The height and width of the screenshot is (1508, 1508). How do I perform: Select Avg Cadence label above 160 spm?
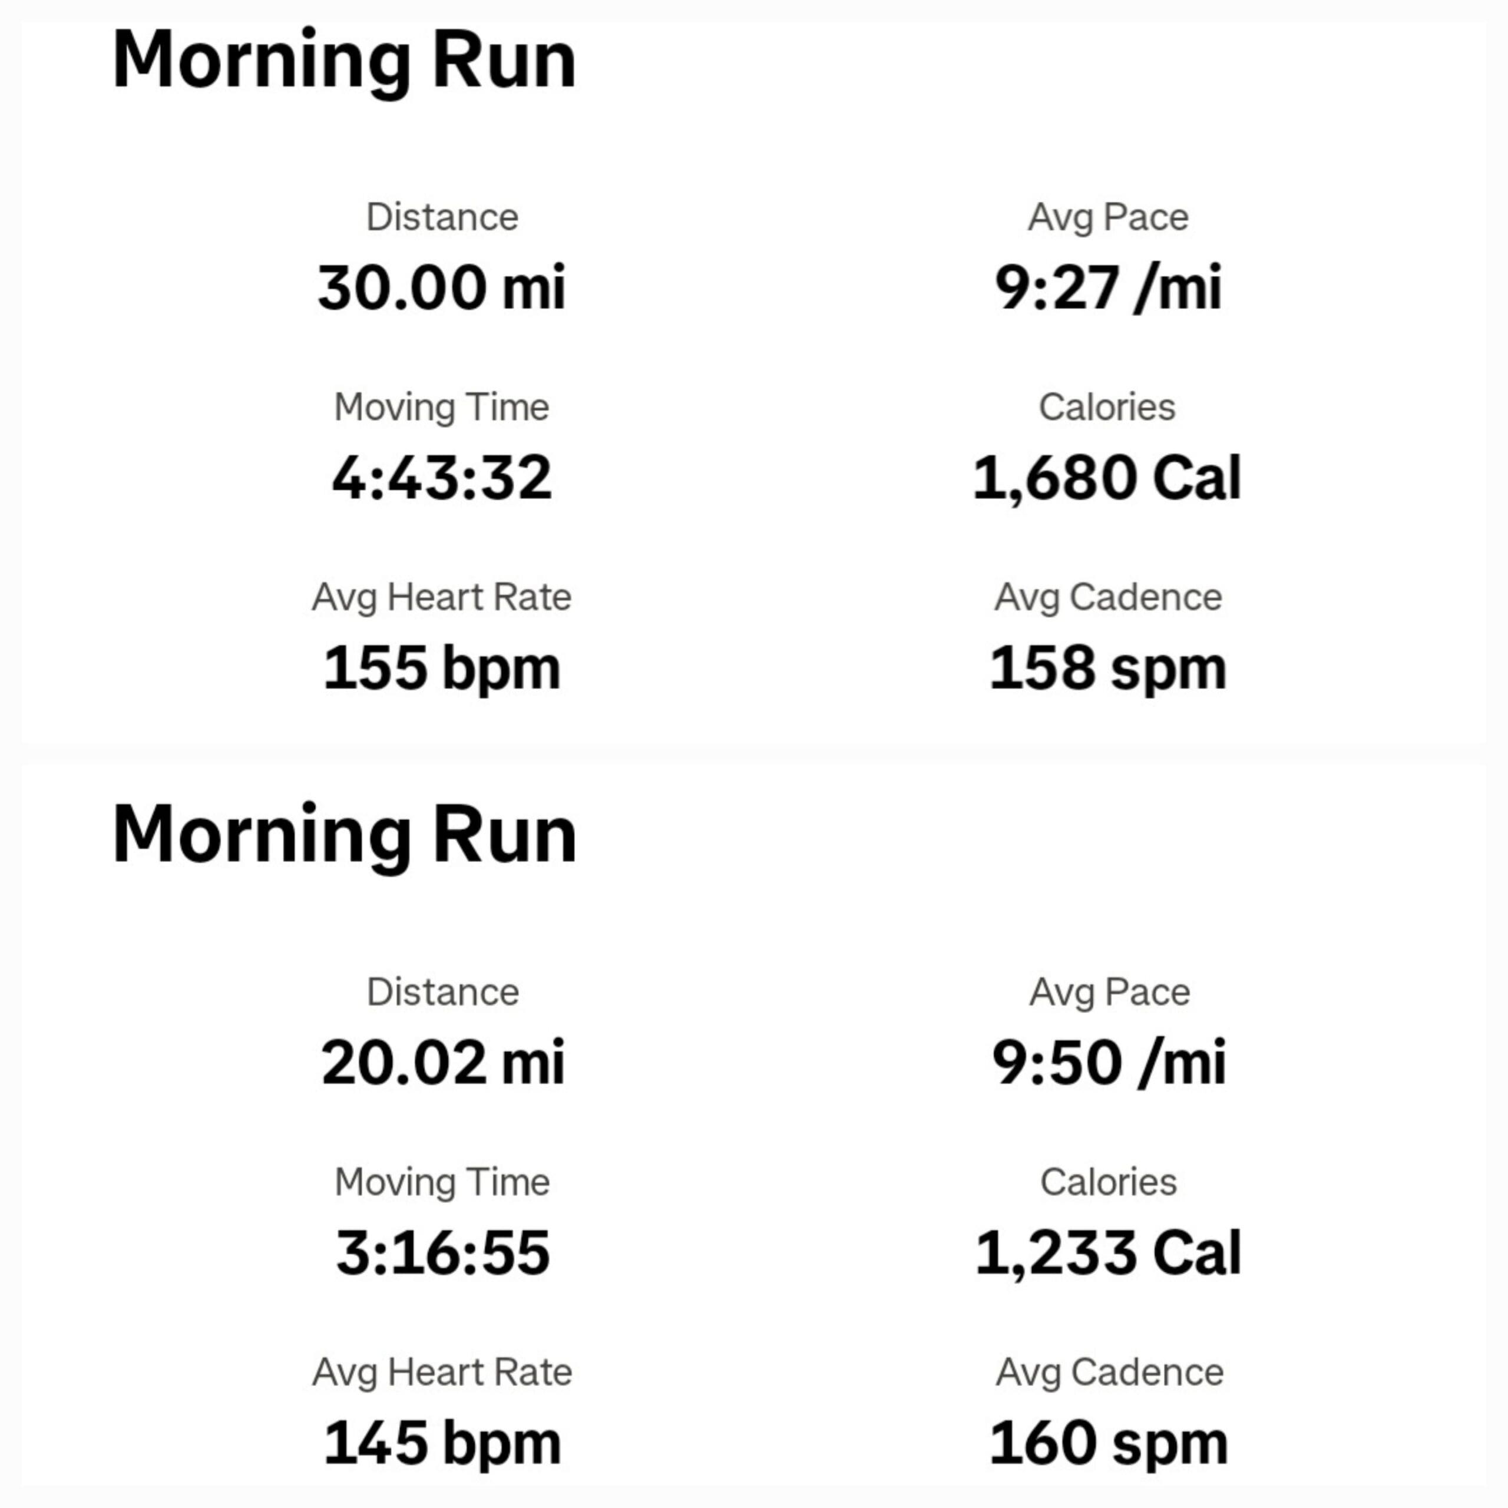pos(1109,1372)
